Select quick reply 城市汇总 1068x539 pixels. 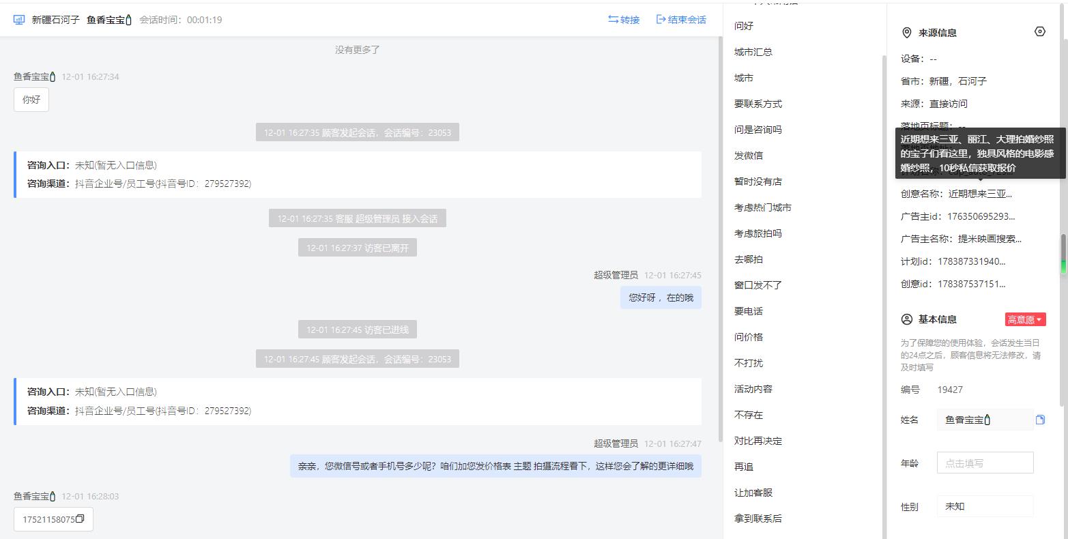tap(753, 52)
